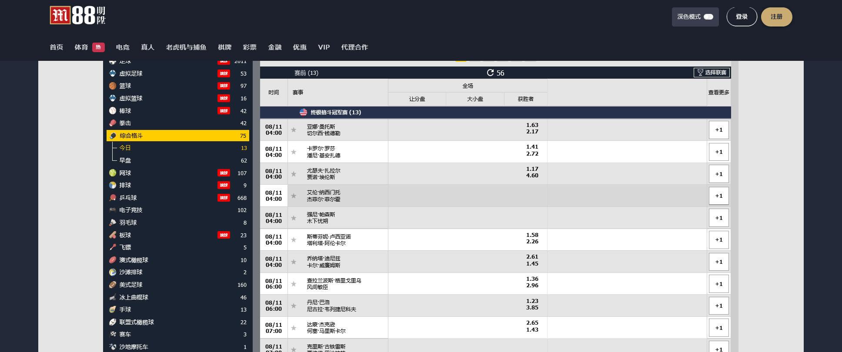This screenshot has width=842, height=352.
Task: Favorite the 卡罗尔·罗莎 match star
Action: click(x=294, y=152)
